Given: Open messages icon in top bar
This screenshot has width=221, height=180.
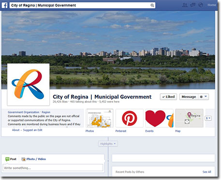Looking at the screenshot, I should (x=193, y=5).
